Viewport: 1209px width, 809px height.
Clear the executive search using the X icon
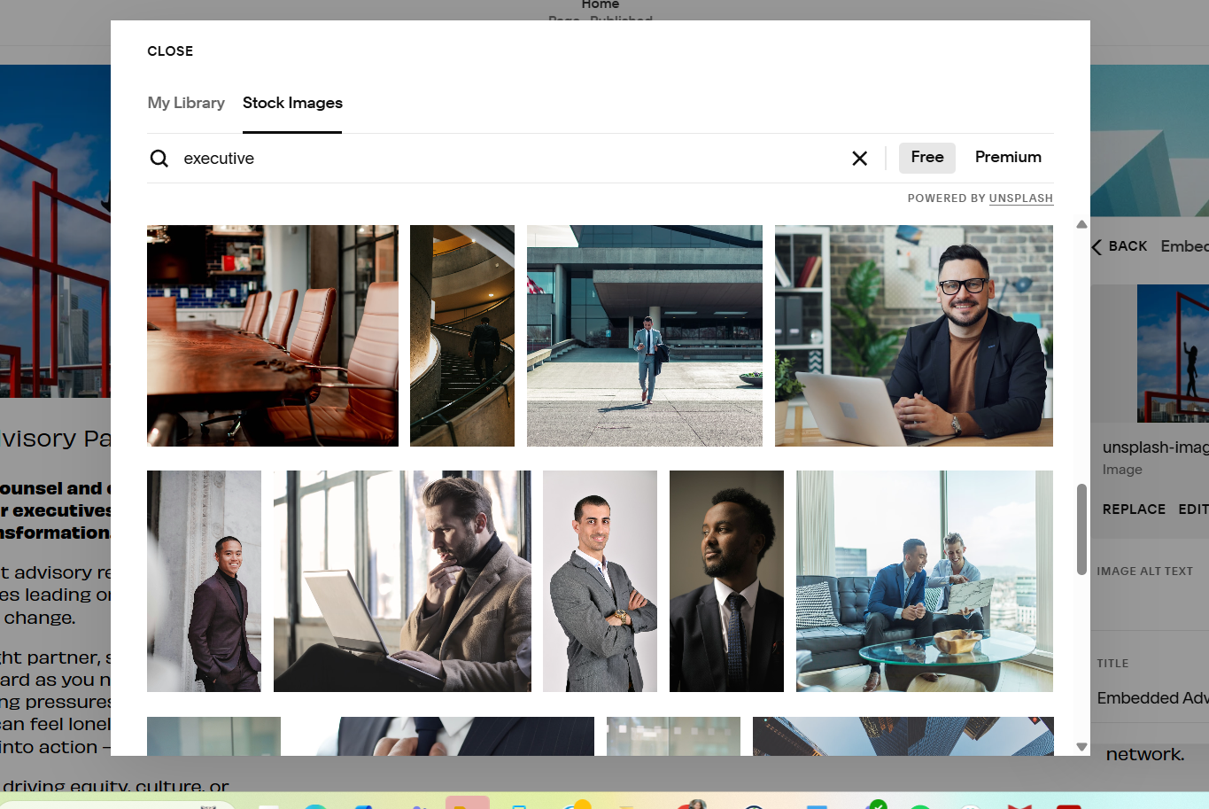coord(859,159)
